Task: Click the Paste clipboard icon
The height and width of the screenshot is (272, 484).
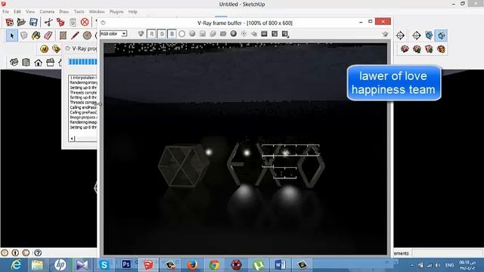Action: click(x=73, y=22)
